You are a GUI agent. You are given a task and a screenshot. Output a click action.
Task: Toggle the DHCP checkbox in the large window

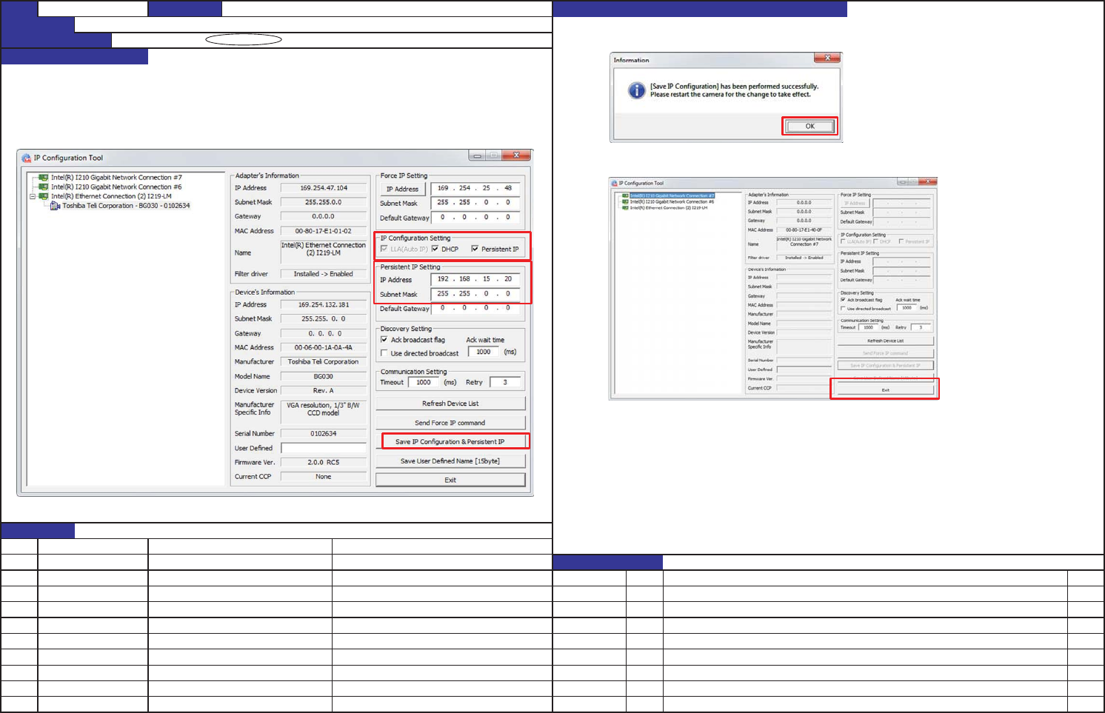(435, 249)
